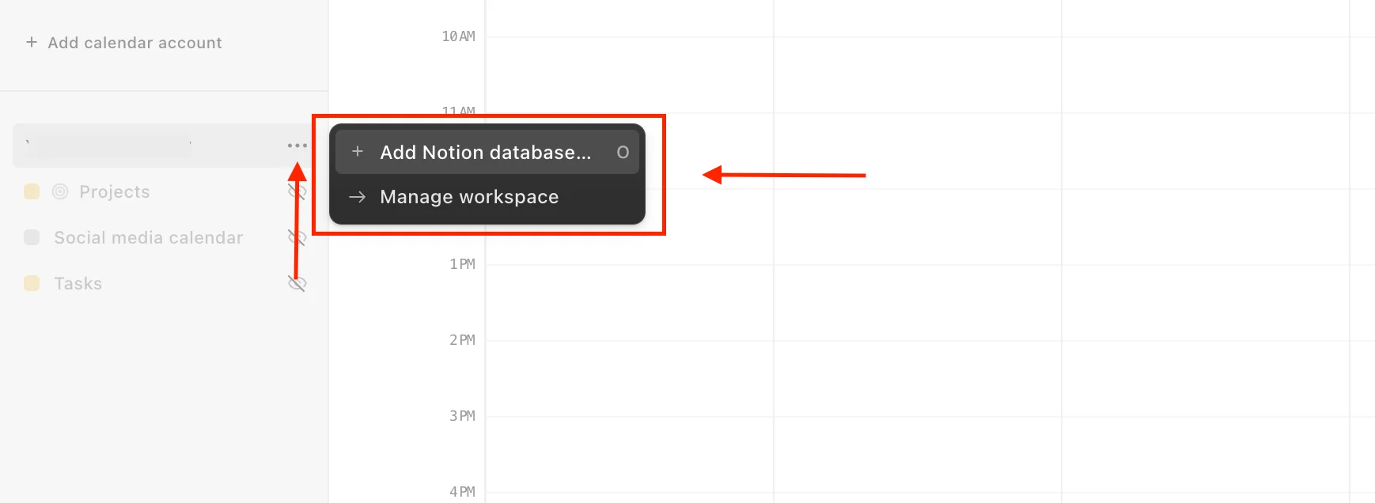Click the Projects database target icon

coord(62,191)
